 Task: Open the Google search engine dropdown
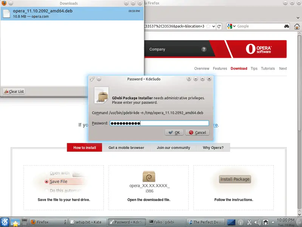coord(234,26)
